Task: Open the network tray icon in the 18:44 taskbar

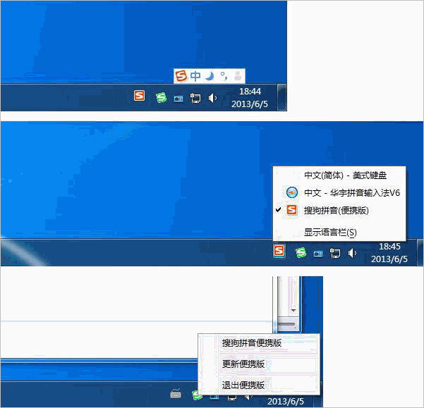Action: (x=195, y=98)
